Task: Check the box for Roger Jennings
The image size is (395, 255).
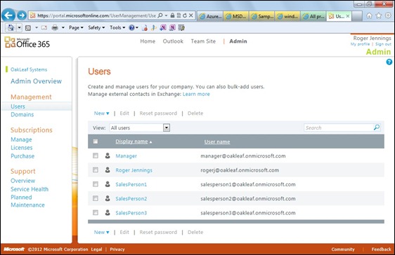Action: (x=96, y=170)
